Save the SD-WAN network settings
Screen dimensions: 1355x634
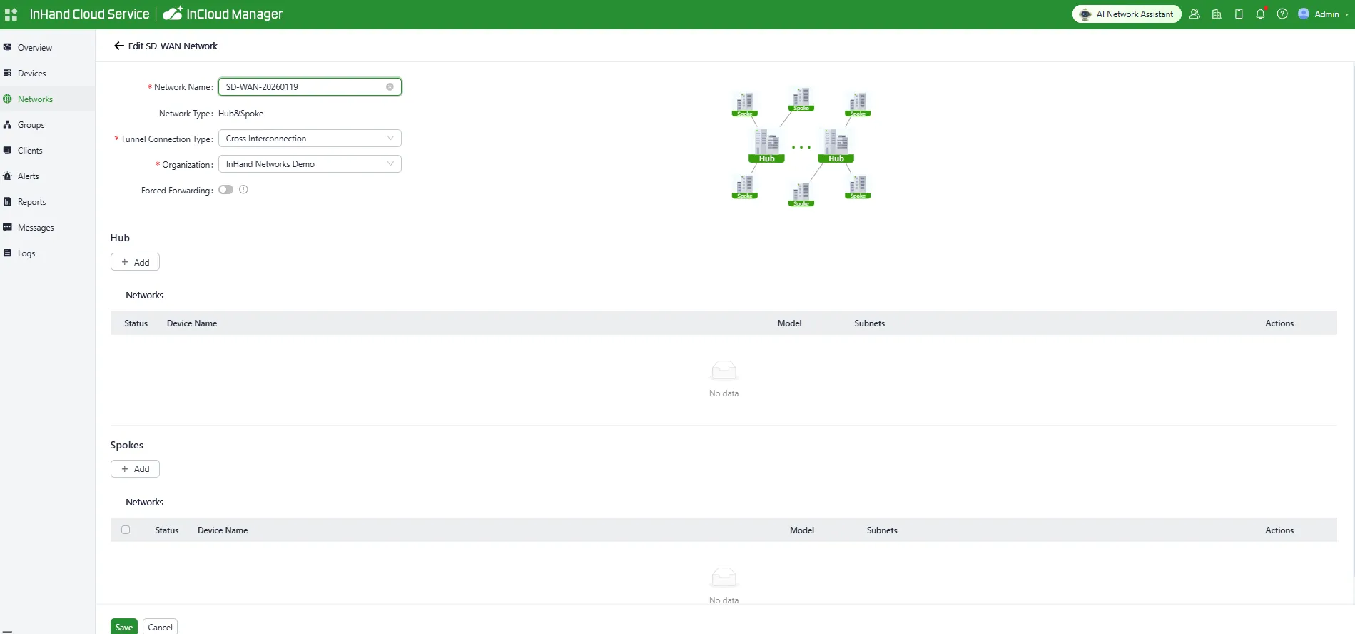(x=124, y=627)
